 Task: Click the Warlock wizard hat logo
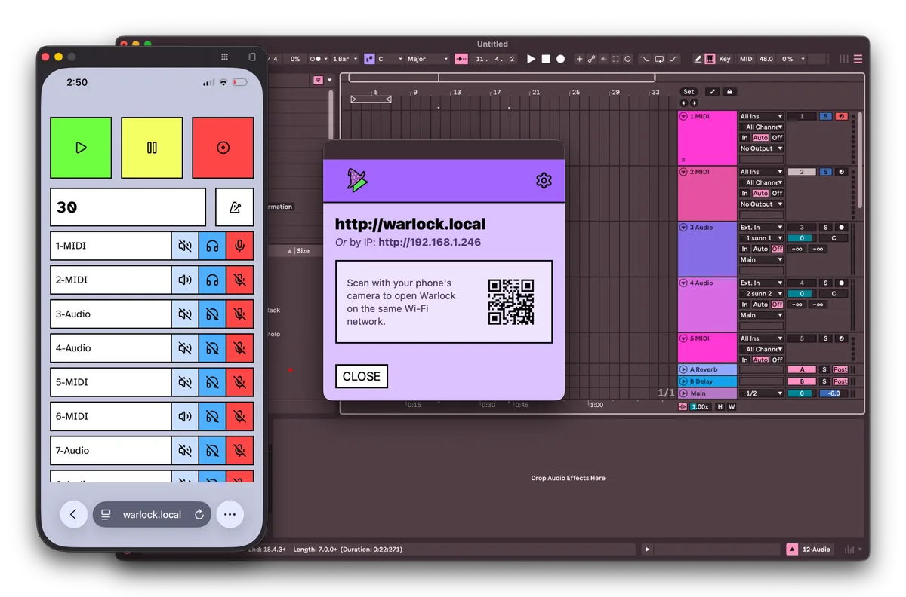click(357, 179)
